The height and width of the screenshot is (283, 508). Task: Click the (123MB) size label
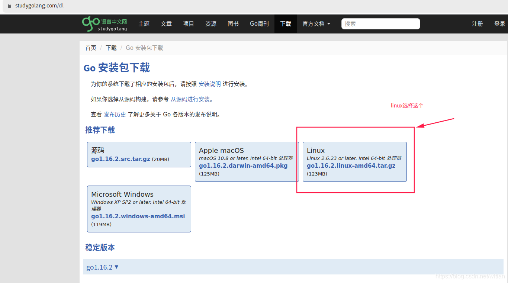[317, 174]
